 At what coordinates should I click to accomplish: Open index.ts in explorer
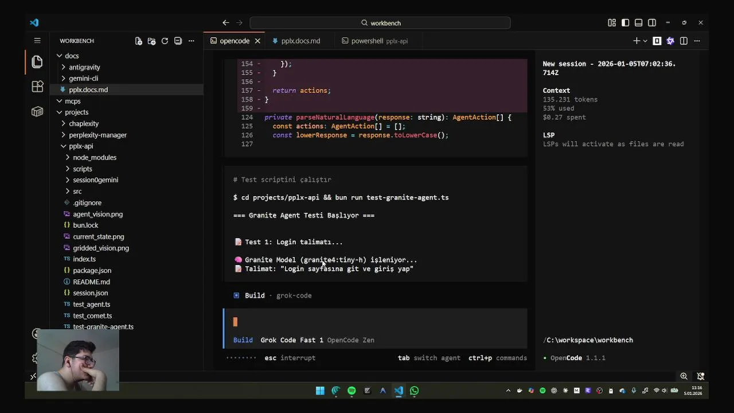click(126, 259)
